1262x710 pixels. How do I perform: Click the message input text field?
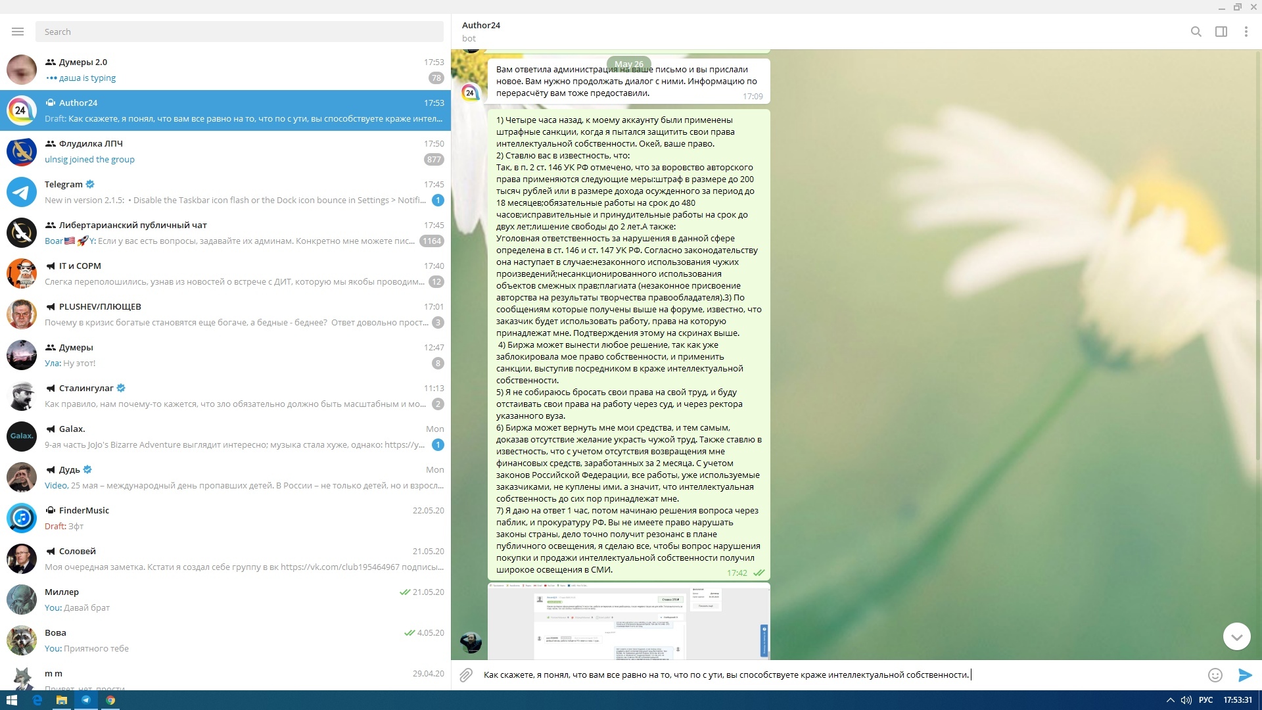click(x=841, y=675)
